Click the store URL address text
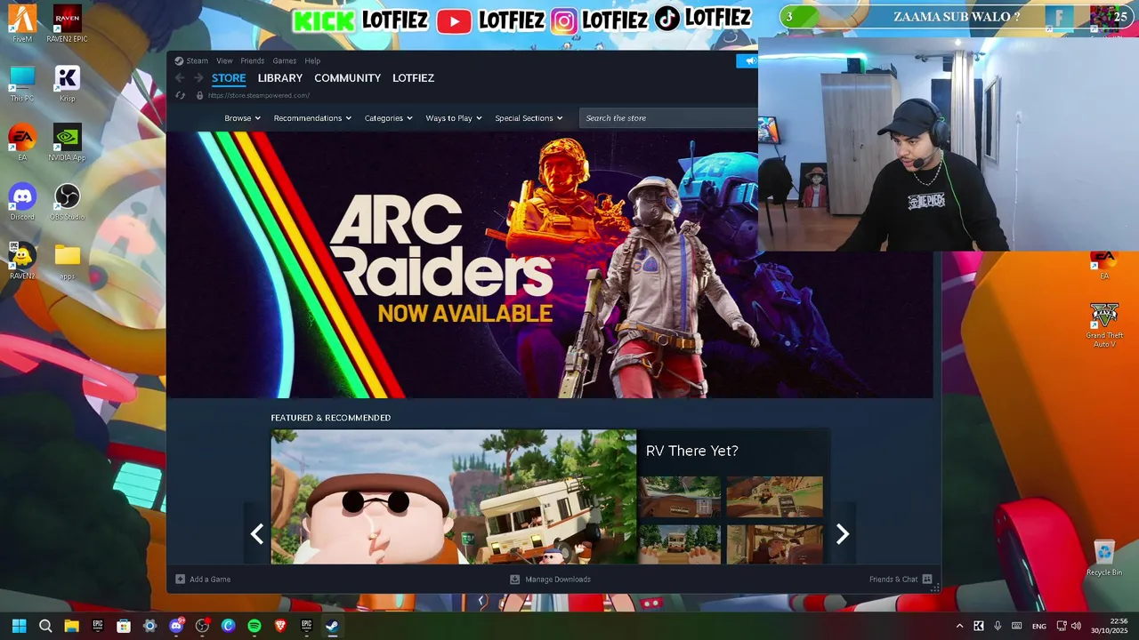The height and width of the screenshot is (640, 1139). coord(259,95)
